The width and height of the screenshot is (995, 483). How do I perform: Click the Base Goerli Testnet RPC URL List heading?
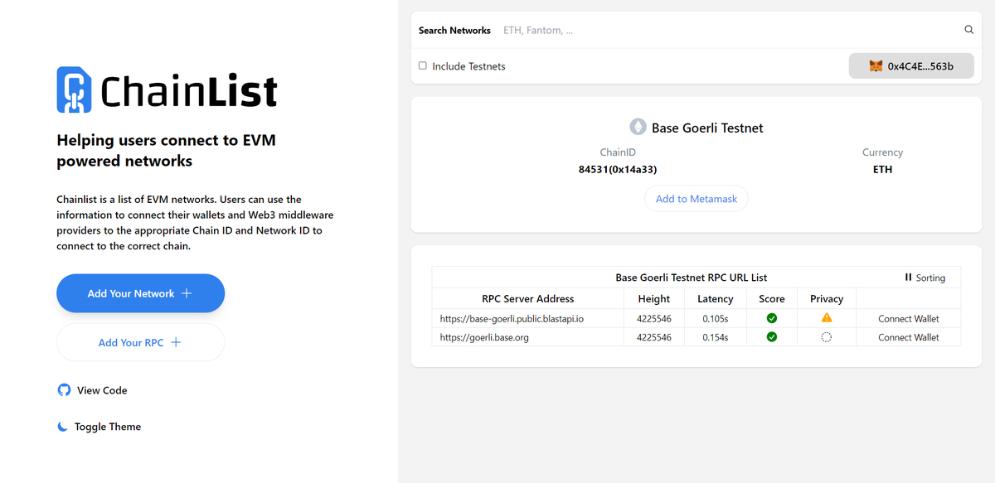coord(692,278)
